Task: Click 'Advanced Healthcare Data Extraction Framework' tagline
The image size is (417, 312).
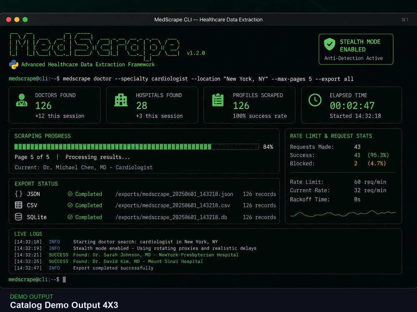Action: pos(88,64)
